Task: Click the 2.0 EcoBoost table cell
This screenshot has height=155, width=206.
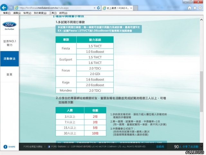Action: tap(95, 85)
